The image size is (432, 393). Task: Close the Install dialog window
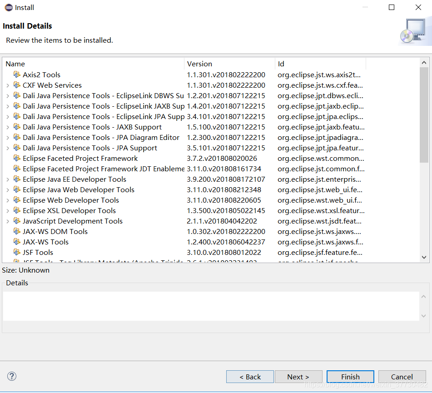tap(418, 7)
